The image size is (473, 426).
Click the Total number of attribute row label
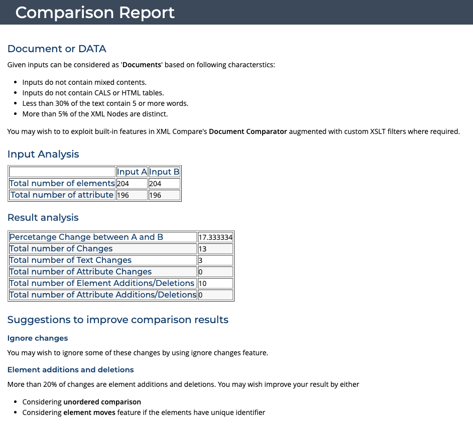point(62,195)
